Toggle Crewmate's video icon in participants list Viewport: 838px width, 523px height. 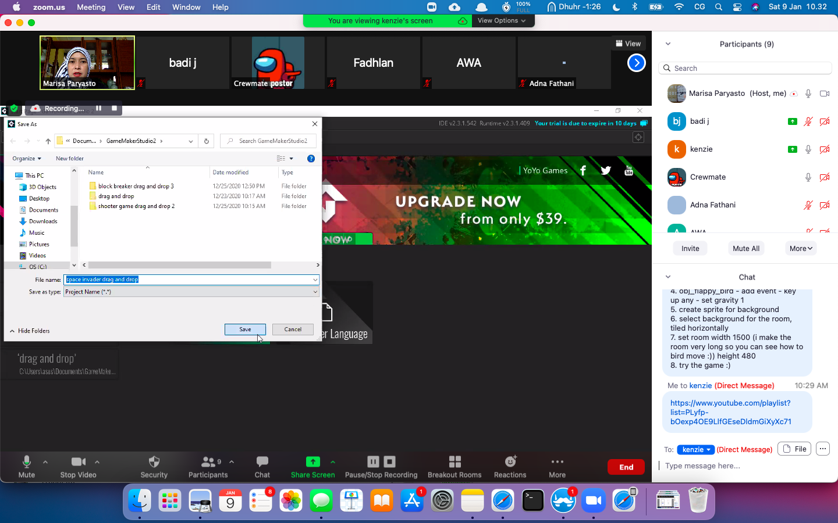(825, 177)
